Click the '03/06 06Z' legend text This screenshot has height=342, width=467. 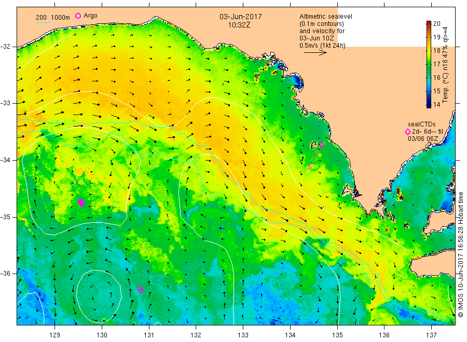pos(423,139)
